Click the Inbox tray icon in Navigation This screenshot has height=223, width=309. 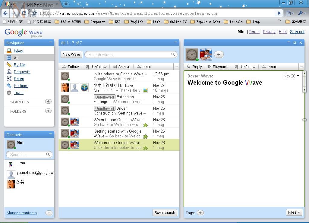click(9, 51)
